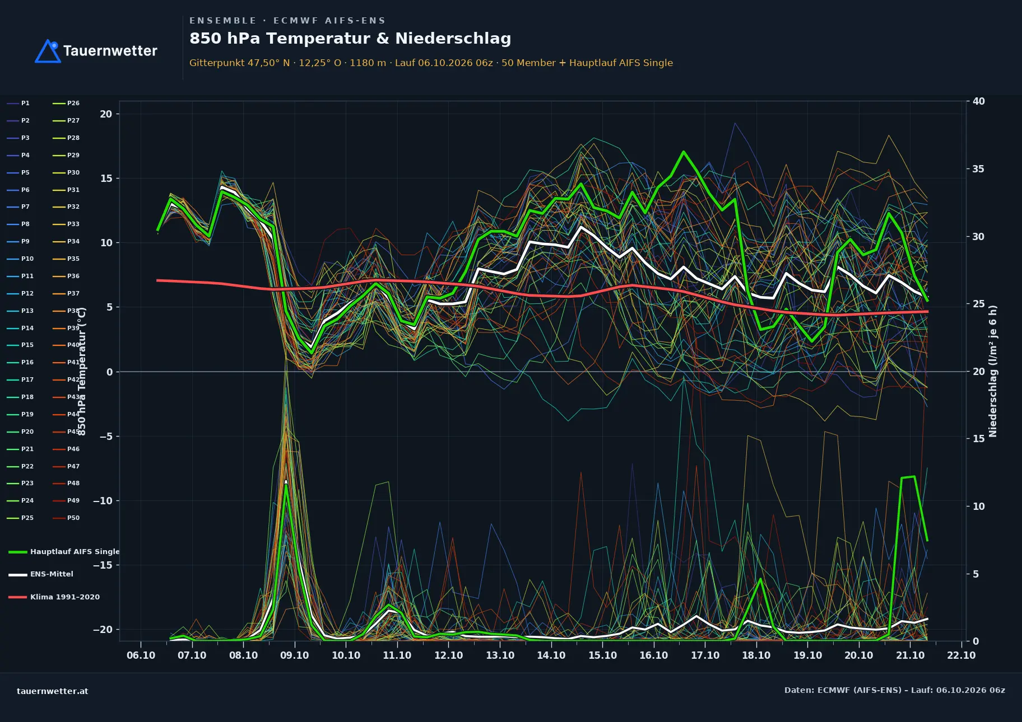Open the tauernwetter.at footer link
This screenshot has width=1022, height=722.
point(53,691)
